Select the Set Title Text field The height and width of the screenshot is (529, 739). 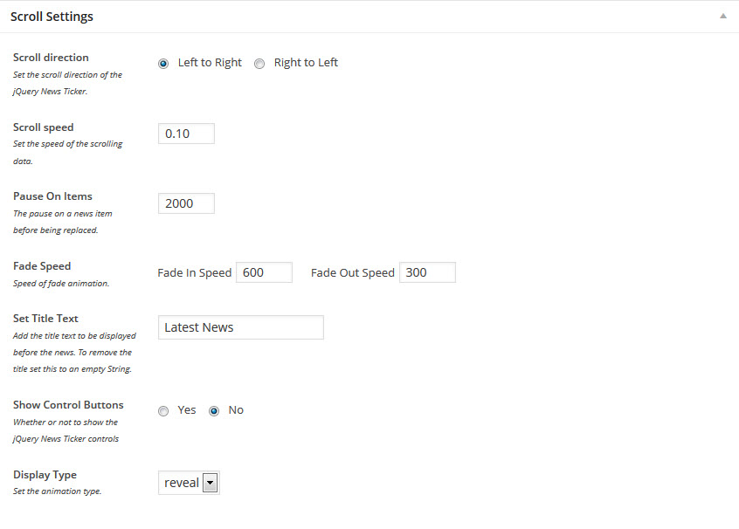[239, 327]
